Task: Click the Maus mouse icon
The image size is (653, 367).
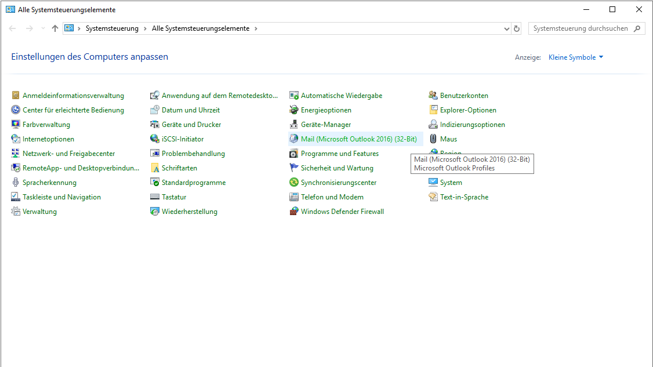Action: (433, 139)
